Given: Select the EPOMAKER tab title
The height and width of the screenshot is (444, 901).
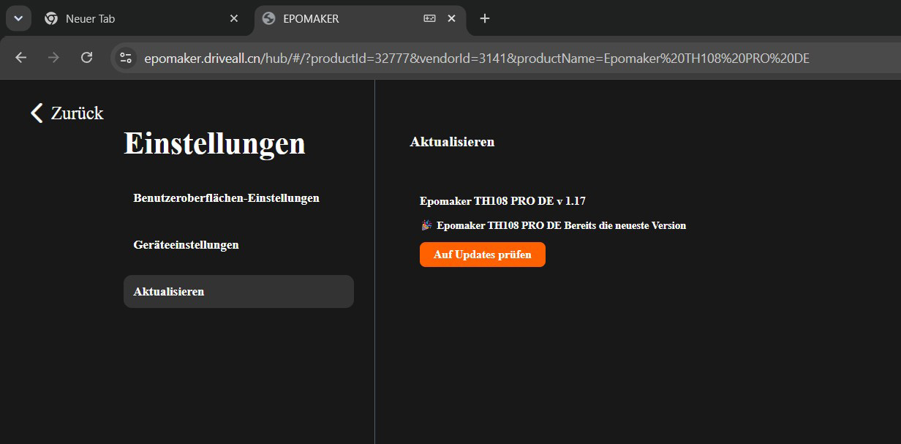Looking at the screenshot, I should pyautogui.click(x=311, y=19).
